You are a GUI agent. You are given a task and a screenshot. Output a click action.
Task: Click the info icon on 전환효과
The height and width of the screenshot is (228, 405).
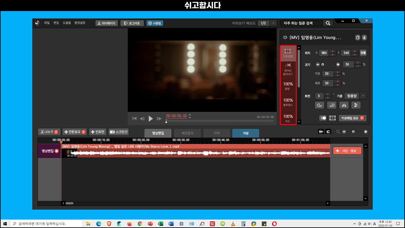point(84,132)
